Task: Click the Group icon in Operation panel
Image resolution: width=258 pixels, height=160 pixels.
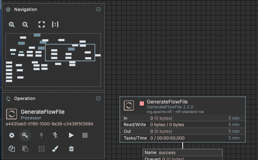Action: tap(41, 149)
